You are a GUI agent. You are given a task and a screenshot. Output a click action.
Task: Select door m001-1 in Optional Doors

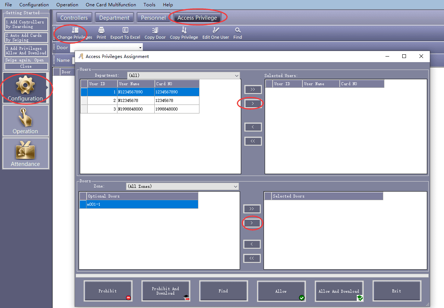pyautogui.click(x=139, y=204)
